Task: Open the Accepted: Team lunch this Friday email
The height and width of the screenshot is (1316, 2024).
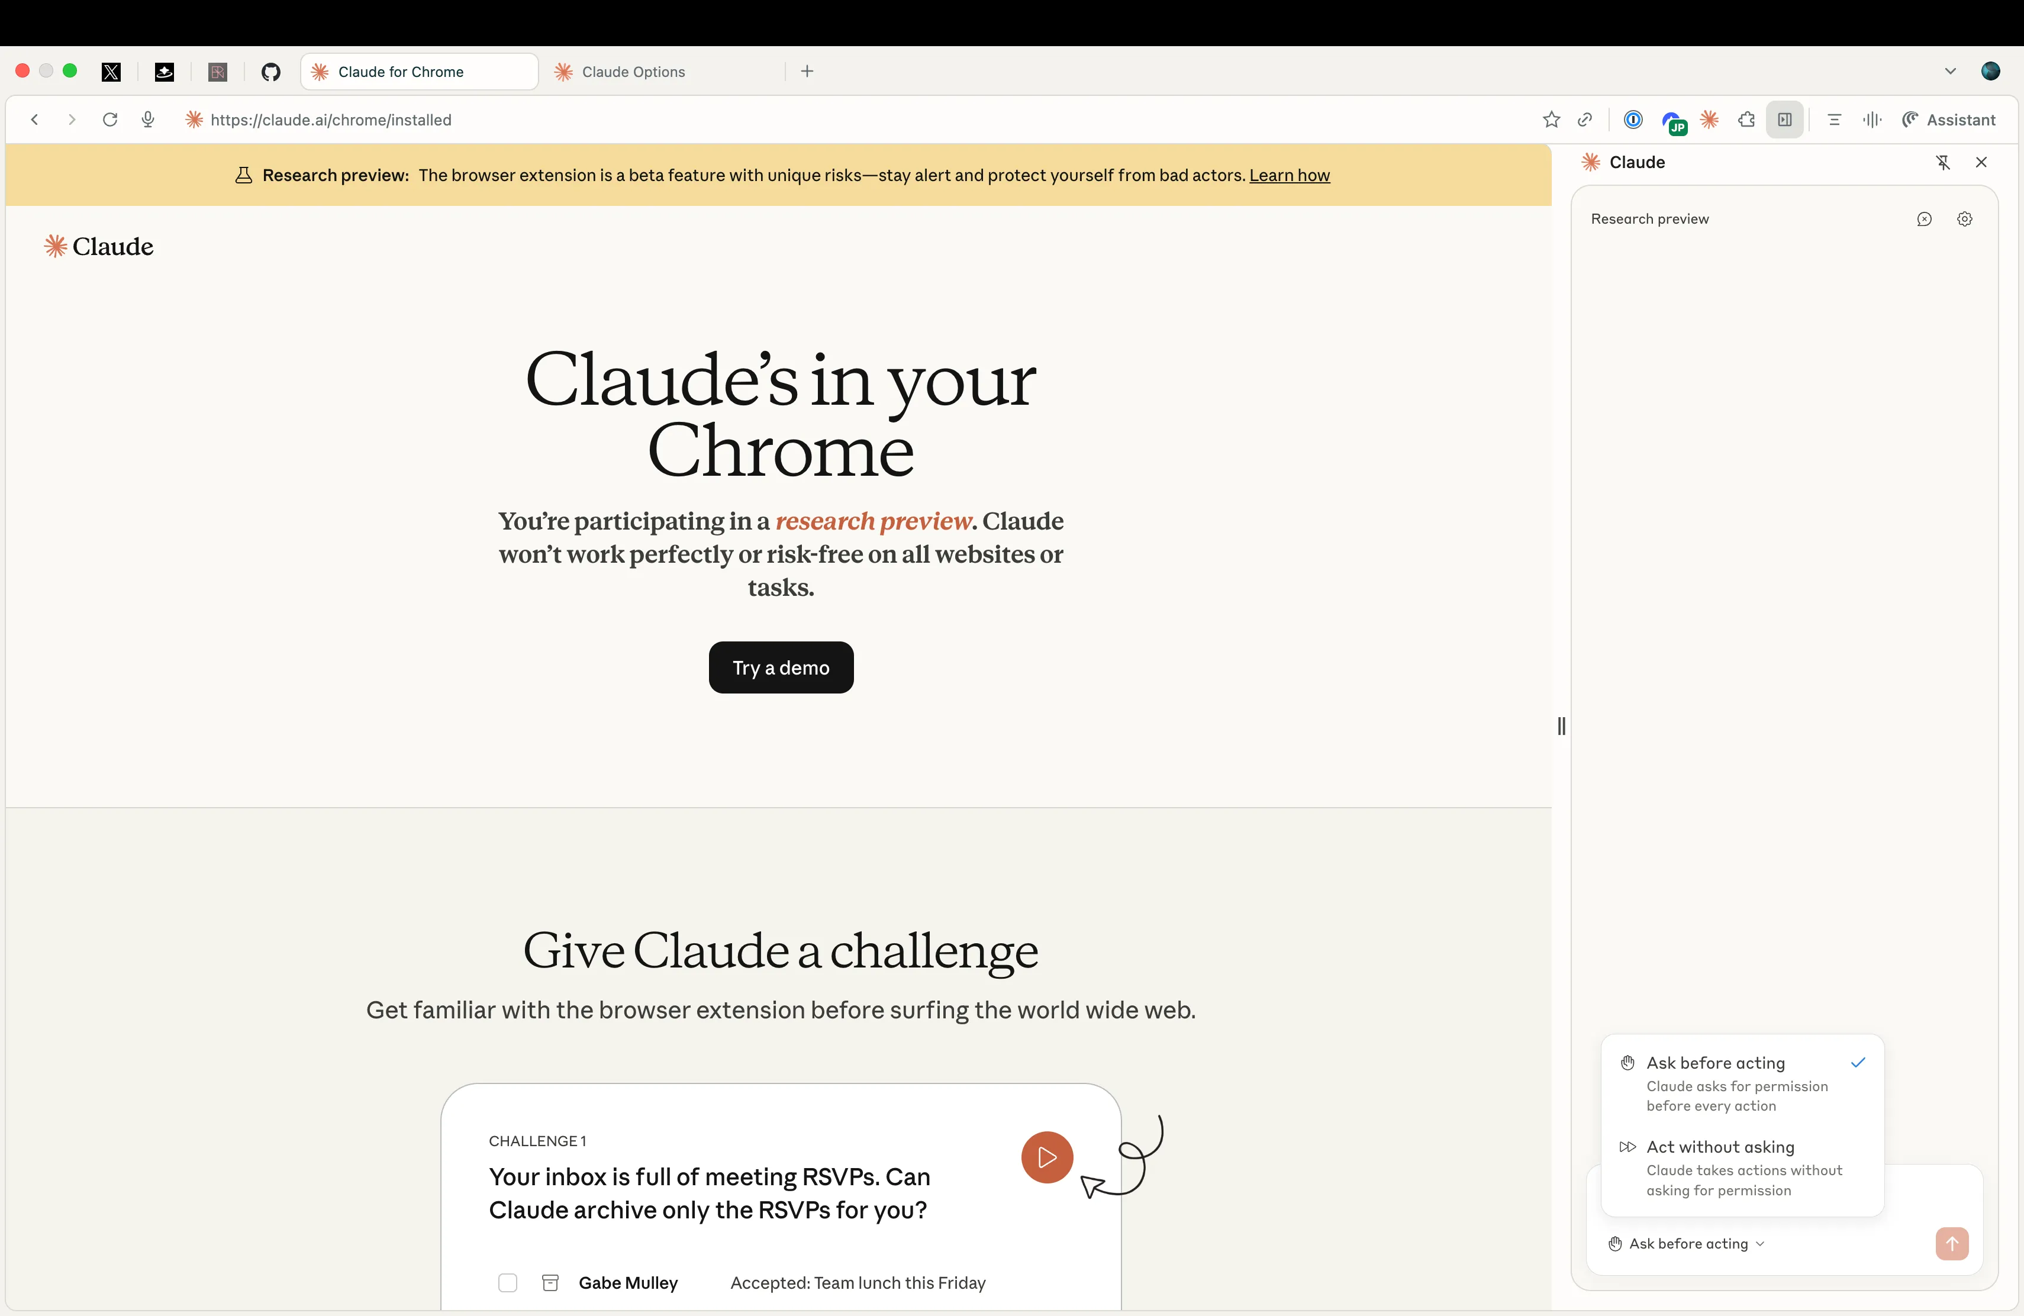Action: point(858,1283)
